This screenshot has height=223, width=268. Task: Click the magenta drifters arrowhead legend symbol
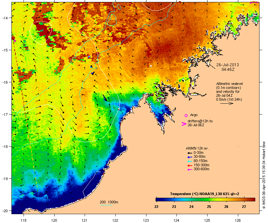click(x=184, y=124)
